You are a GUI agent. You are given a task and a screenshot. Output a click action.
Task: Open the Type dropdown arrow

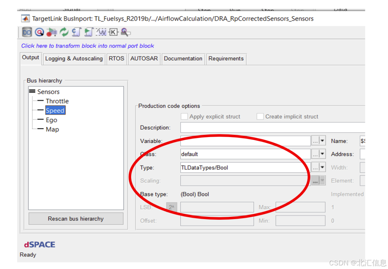point(322,168)
